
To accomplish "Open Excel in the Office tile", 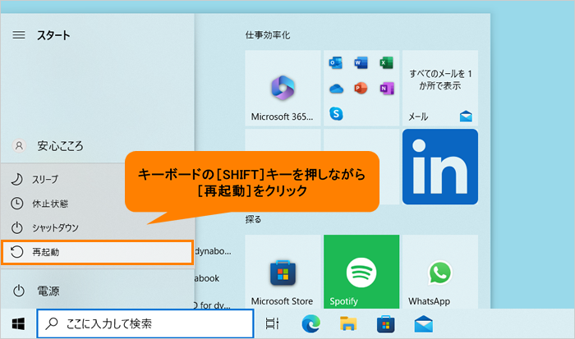I will [387, 62].
